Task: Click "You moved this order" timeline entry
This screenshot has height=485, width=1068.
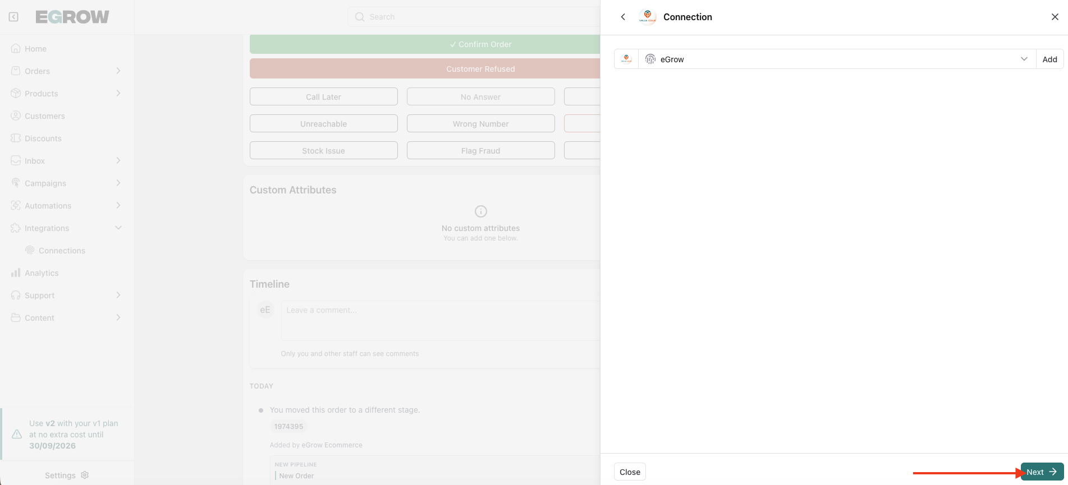Action: point(345,410)
